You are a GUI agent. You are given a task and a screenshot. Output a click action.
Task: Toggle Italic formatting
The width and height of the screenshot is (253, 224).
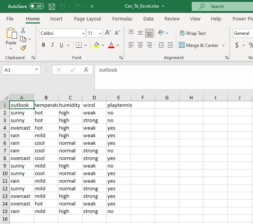click(x=53, y=45)
